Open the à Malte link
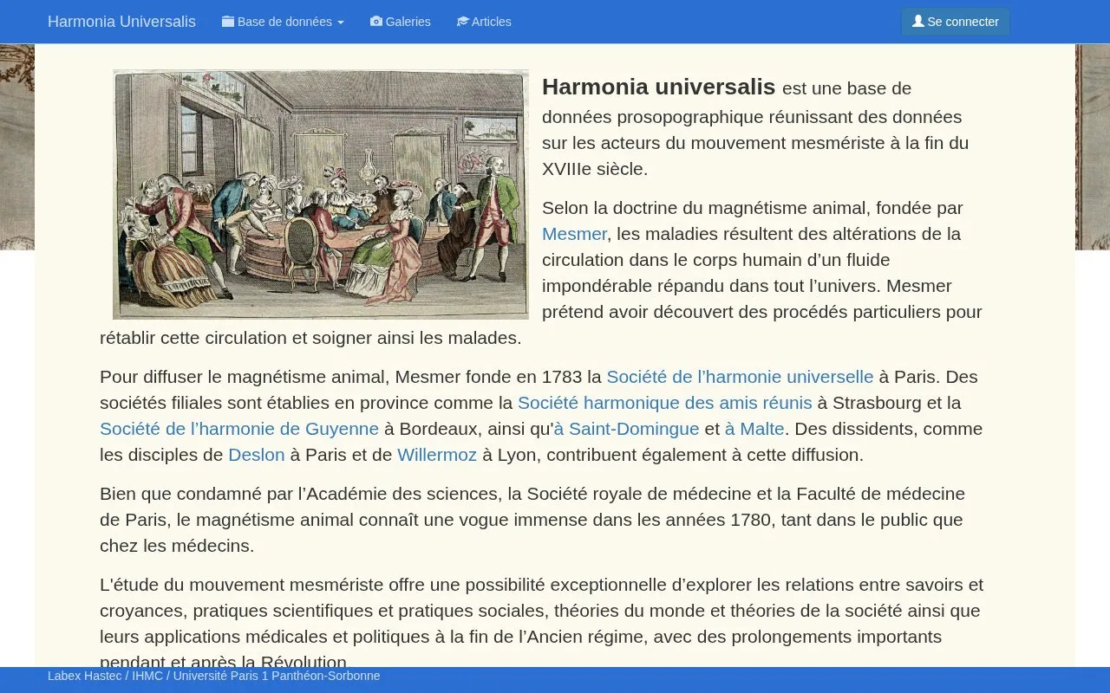The height and width of the screenshot is (693, 1110). coord(754,429)
